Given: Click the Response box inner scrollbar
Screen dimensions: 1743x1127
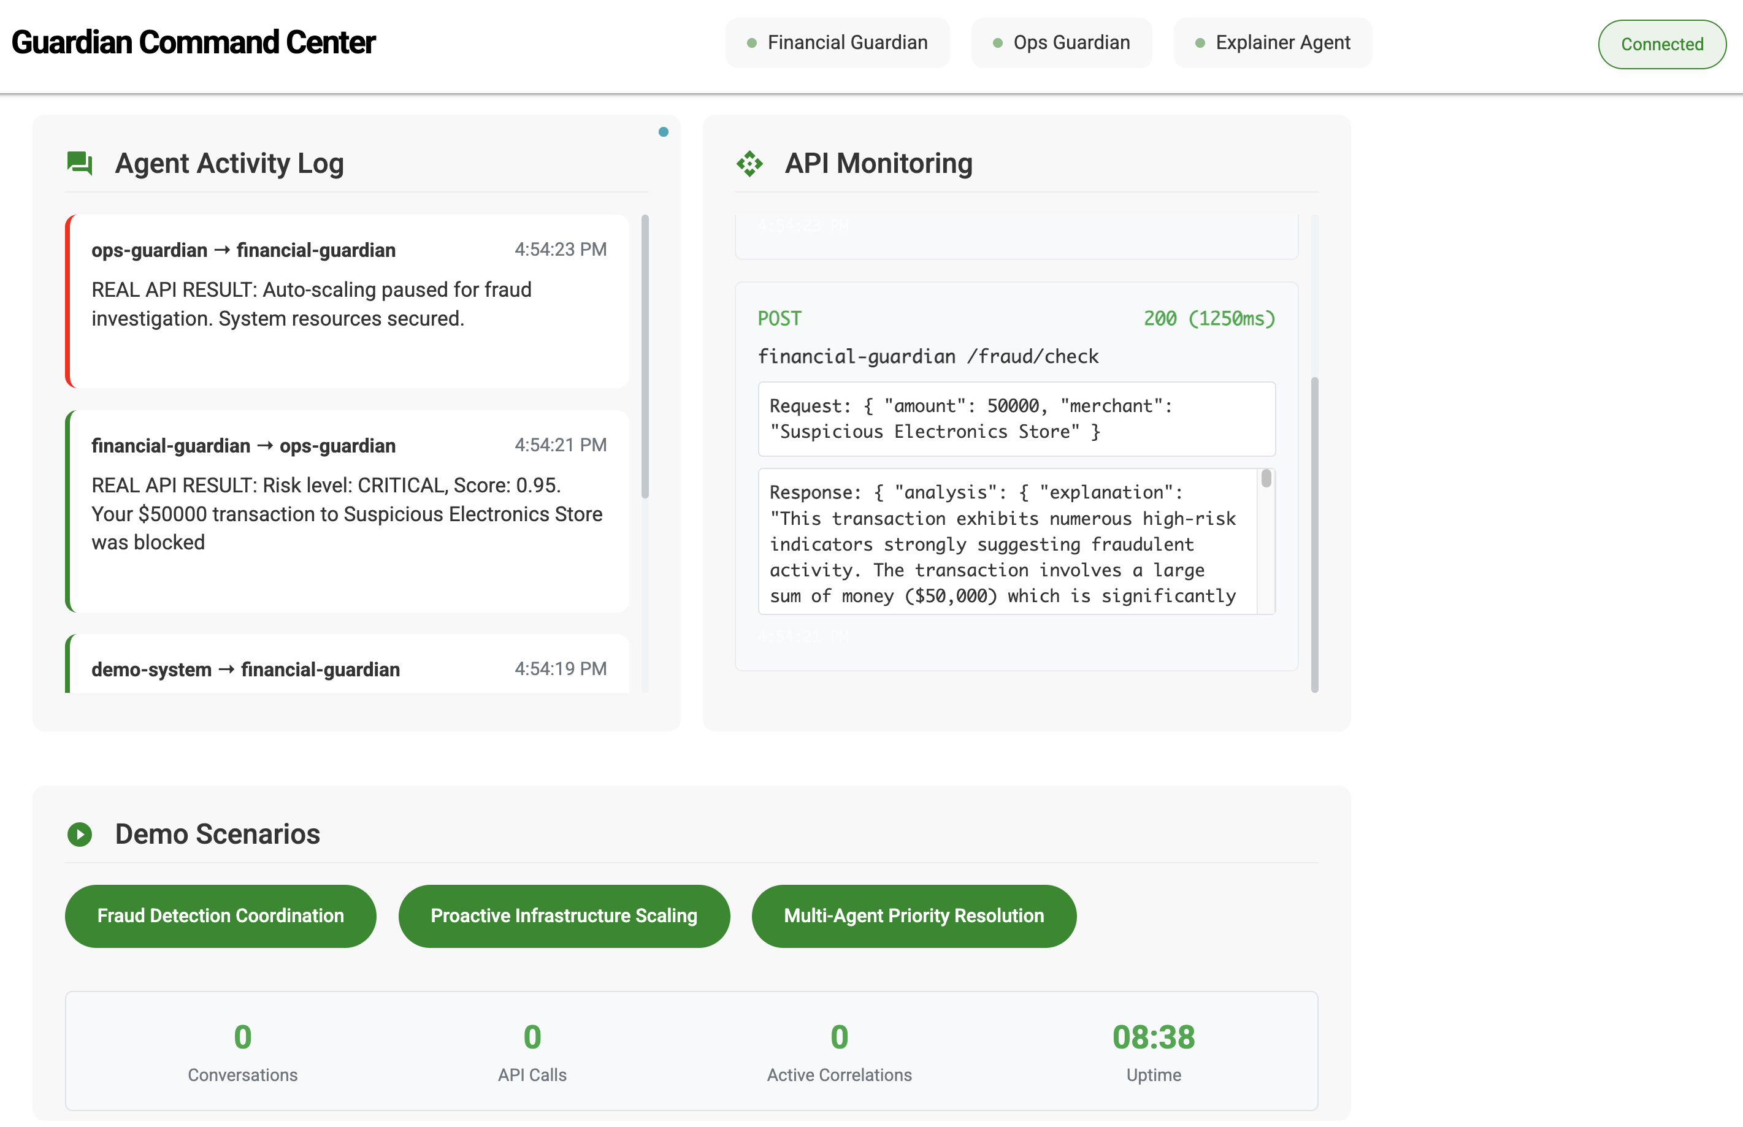Looking at the screenshot, I should coord(1266,479).
